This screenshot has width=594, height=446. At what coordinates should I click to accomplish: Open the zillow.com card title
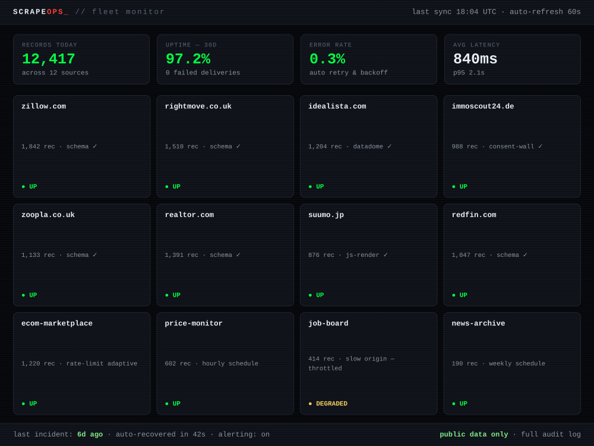point(43,106)
